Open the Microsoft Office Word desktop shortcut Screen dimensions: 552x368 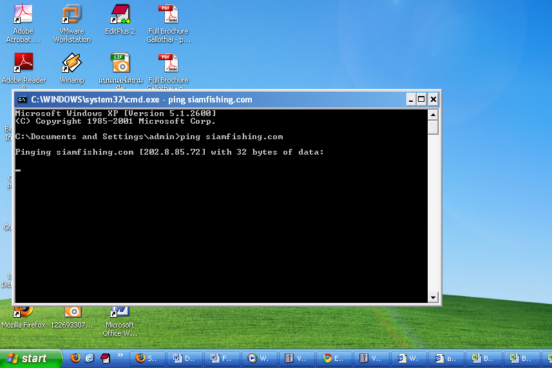tap(120, 322)
